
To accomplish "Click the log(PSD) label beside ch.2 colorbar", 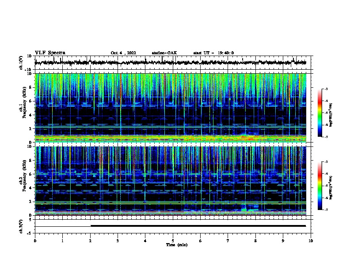I will point(331,188).
